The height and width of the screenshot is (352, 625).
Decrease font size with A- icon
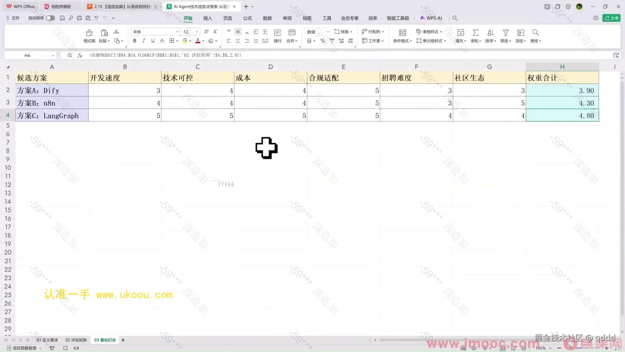tap(215, 32)
